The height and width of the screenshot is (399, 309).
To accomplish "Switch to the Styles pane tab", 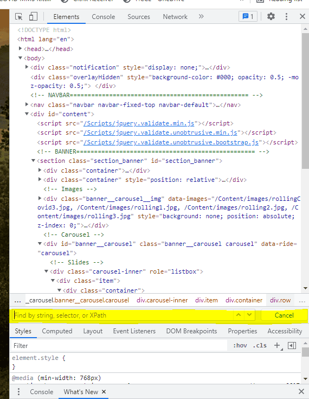I will pyautogui.click(x=23, y=331).
